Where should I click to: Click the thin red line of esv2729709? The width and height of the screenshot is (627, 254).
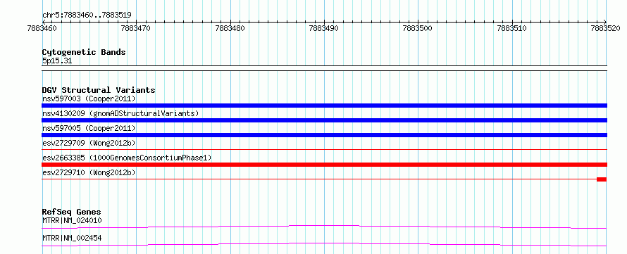(324, 150)
